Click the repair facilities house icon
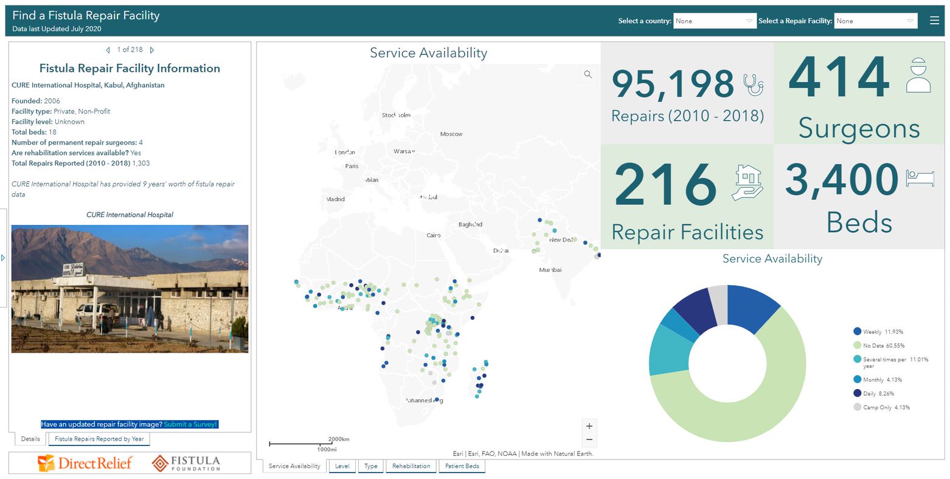Image resolution: width=950 pixels, height=479 pixels. pyautogui.click(x=747, y=182)
